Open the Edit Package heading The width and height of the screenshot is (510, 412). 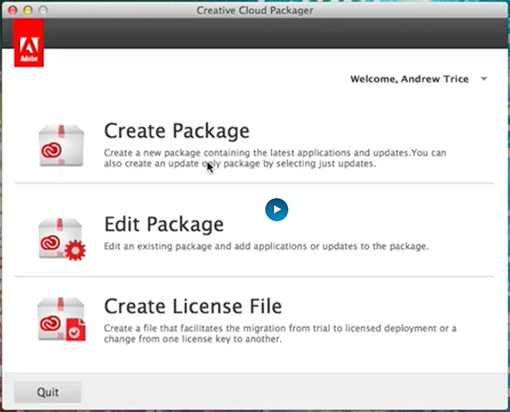pos(164,224)
